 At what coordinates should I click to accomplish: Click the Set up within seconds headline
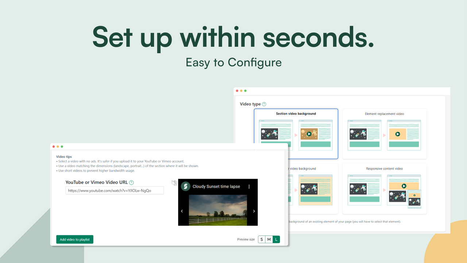click(233, 37)
